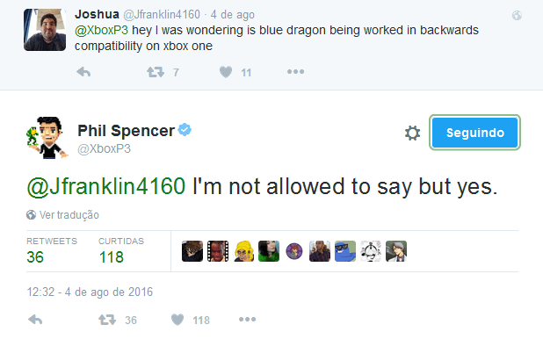Open more options dots on Joshua's tweet
The width and height of the screenshot is (543, 339).
295,72
